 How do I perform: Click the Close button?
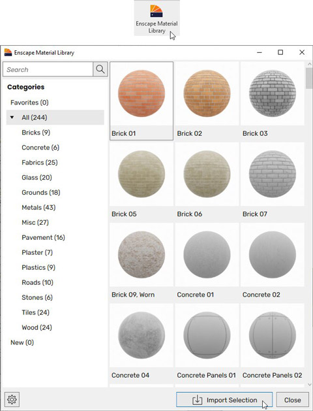(292, 400)
